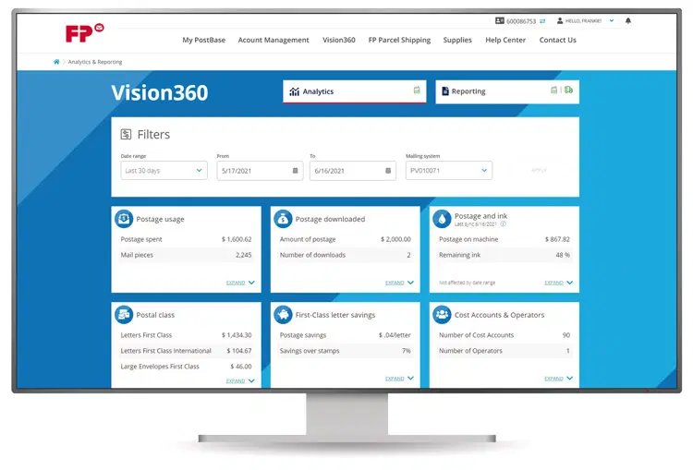
Task: Click the Postage and ink droplet icon
Action: coord(442,219)
